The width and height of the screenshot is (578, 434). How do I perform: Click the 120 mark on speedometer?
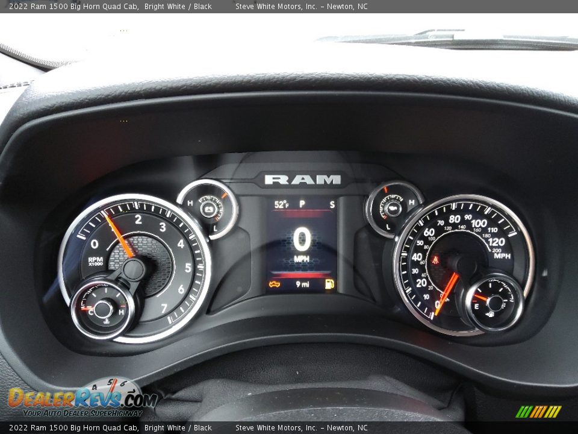pyautogui.click(x=496, y=242)
